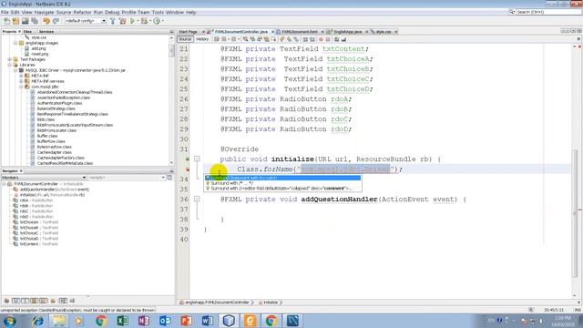Click the error hint lightbulb on line 33
Viewport: 583px width, 328px height.
coord(188,169)
